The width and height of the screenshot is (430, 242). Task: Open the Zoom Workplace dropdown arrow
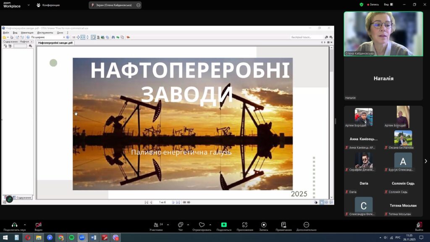tap(29, 5)
